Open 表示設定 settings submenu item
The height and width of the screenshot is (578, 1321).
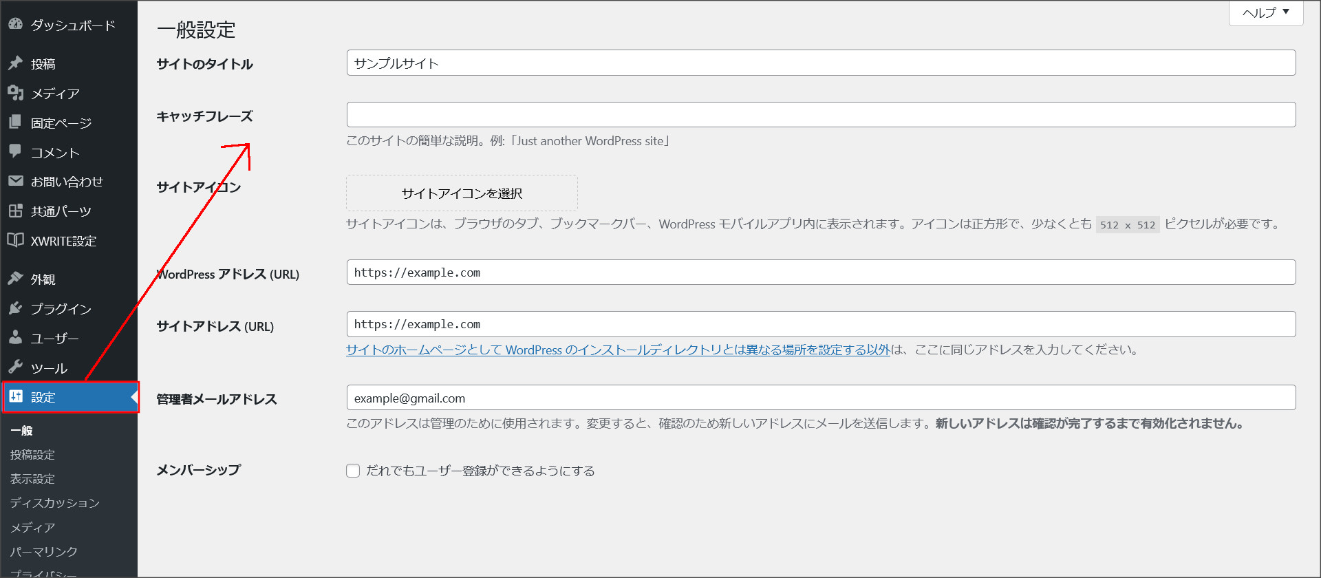pos(32,479)
